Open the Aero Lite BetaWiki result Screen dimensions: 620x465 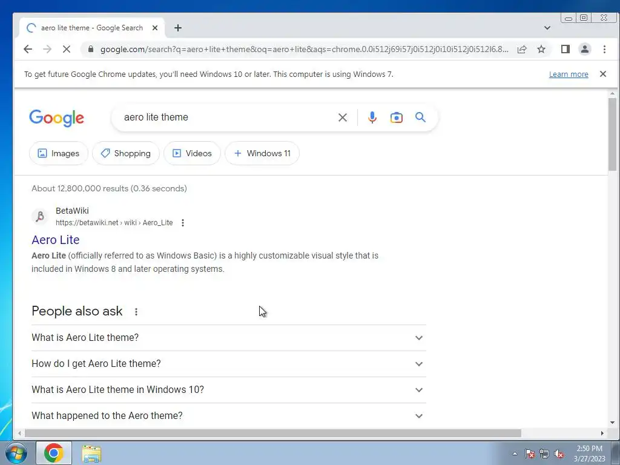click(55, 240)
